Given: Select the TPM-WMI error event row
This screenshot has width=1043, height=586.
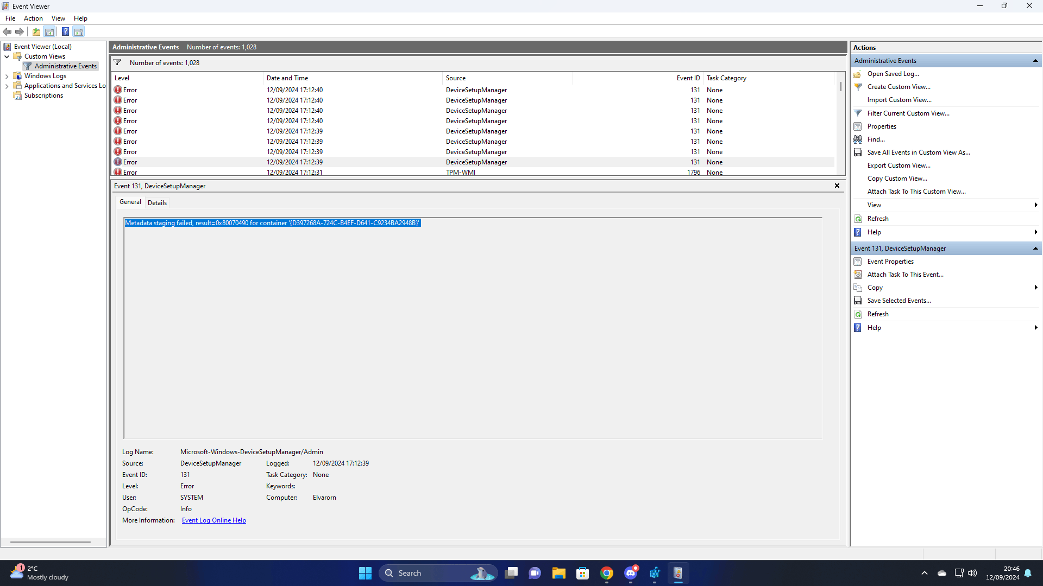Looking at the screenshot, I should (473, 172).
